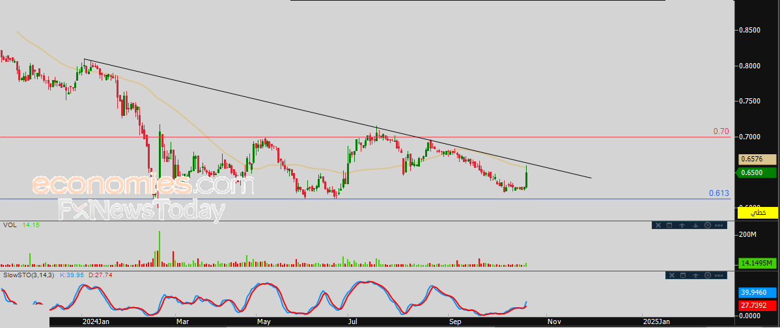This screenshot has width=780, height=328.
Task: Click the yellow خطي scale button
Action: [x=758, y=213]
